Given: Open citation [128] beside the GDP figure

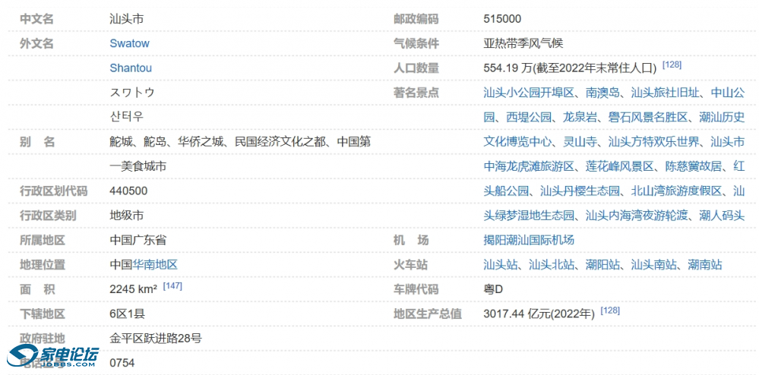Looking at the screenshot, I should coord(610,310).
